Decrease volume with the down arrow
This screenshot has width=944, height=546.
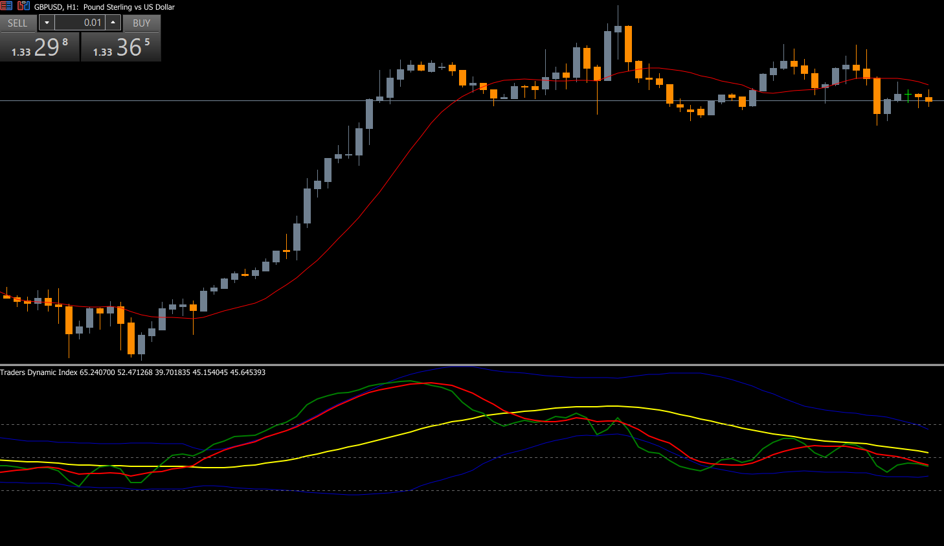(47, 23)
